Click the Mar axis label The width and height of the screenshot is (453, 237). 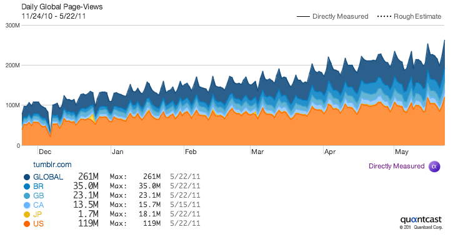coord(257,152)
